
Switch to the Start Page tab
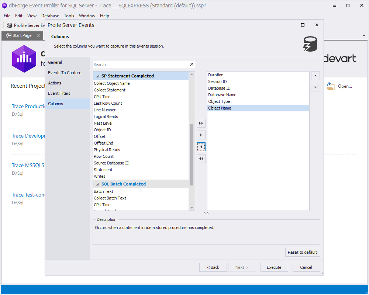[22, 35]
